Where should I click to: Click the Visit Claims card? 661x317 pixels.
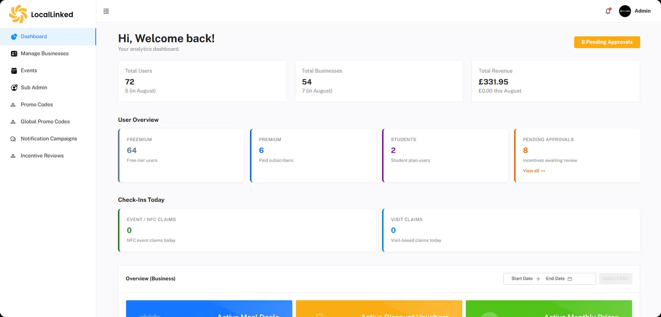pos(511,230)
